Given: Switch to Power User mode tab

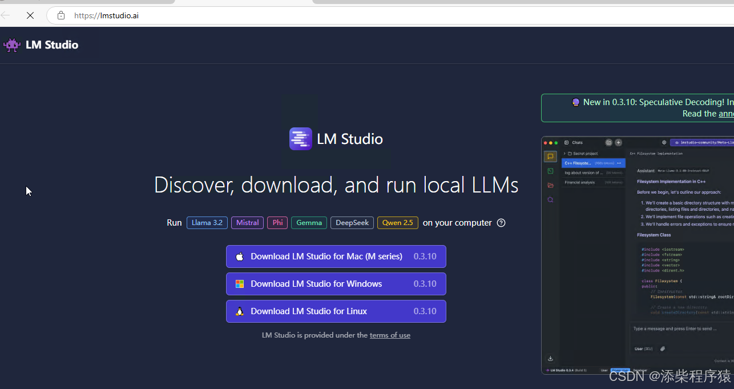Looking at the screenshot, I should coord(620,370).
